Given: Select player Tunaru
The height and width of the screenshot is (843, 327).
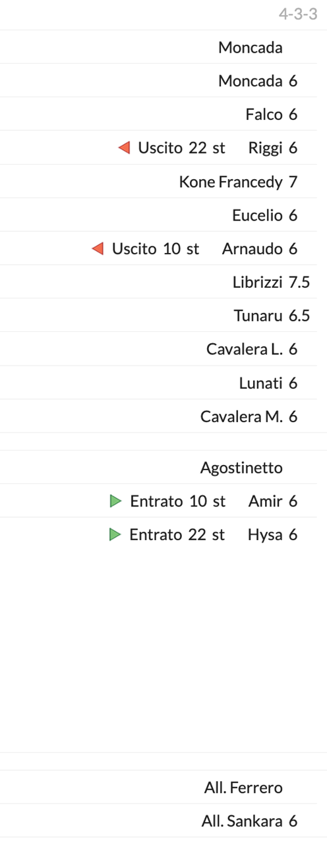Looking at the screenshot, I should point(258,316).
